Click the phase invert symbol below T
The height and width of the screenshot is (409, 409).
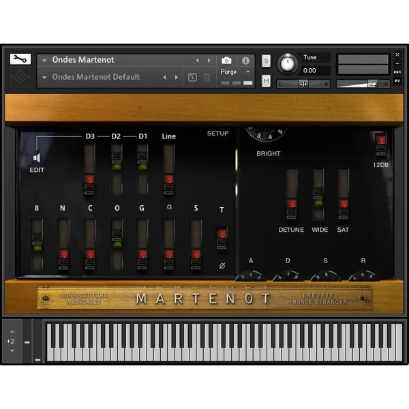pyautogui.click(x=222, y=266)
